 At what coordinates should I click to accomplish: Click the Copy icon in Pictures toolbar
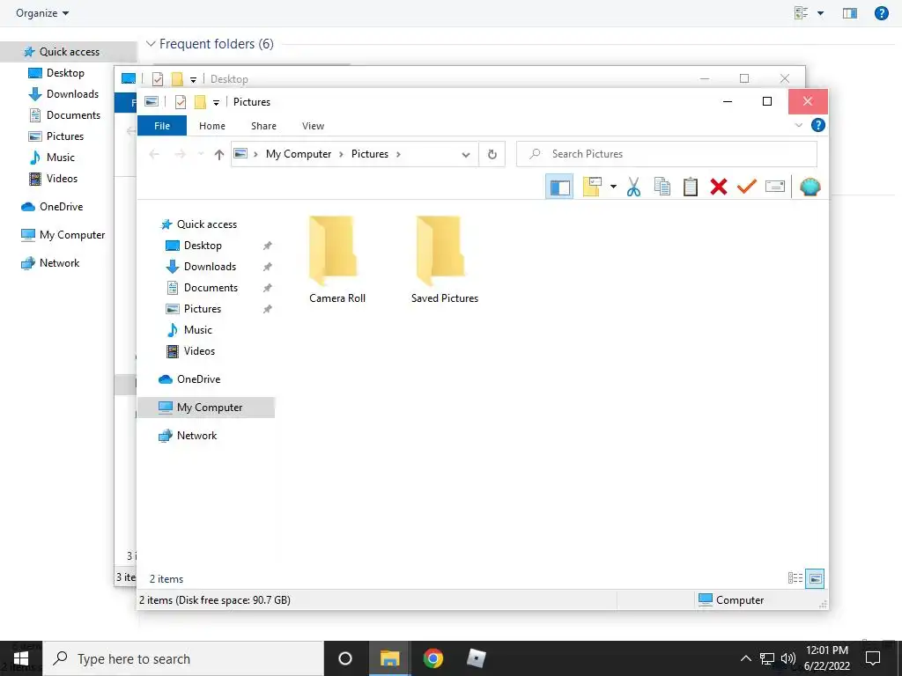[x=662, y=187]
